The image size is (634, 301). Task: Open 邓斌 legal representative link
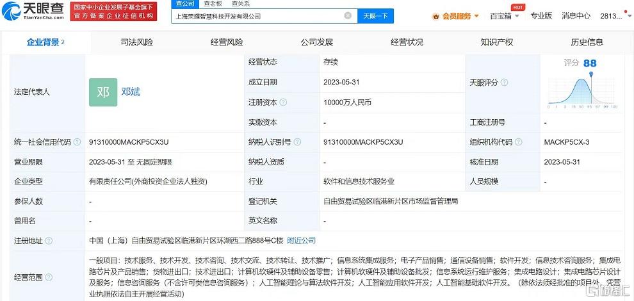coord(131,92)
